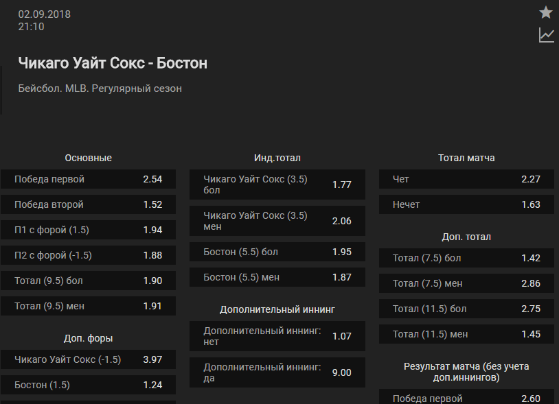Pick "Тотал (11.5) мен" at 1.45
This screenshot has height=404, width=559.
[x=467, y=334]
